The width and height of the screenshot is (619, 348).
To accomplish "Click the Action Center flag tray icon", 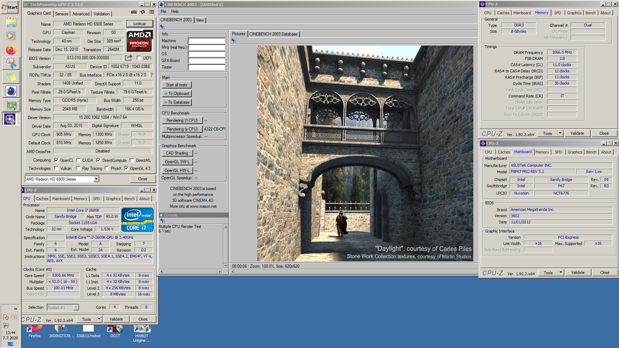I will 6,317.
